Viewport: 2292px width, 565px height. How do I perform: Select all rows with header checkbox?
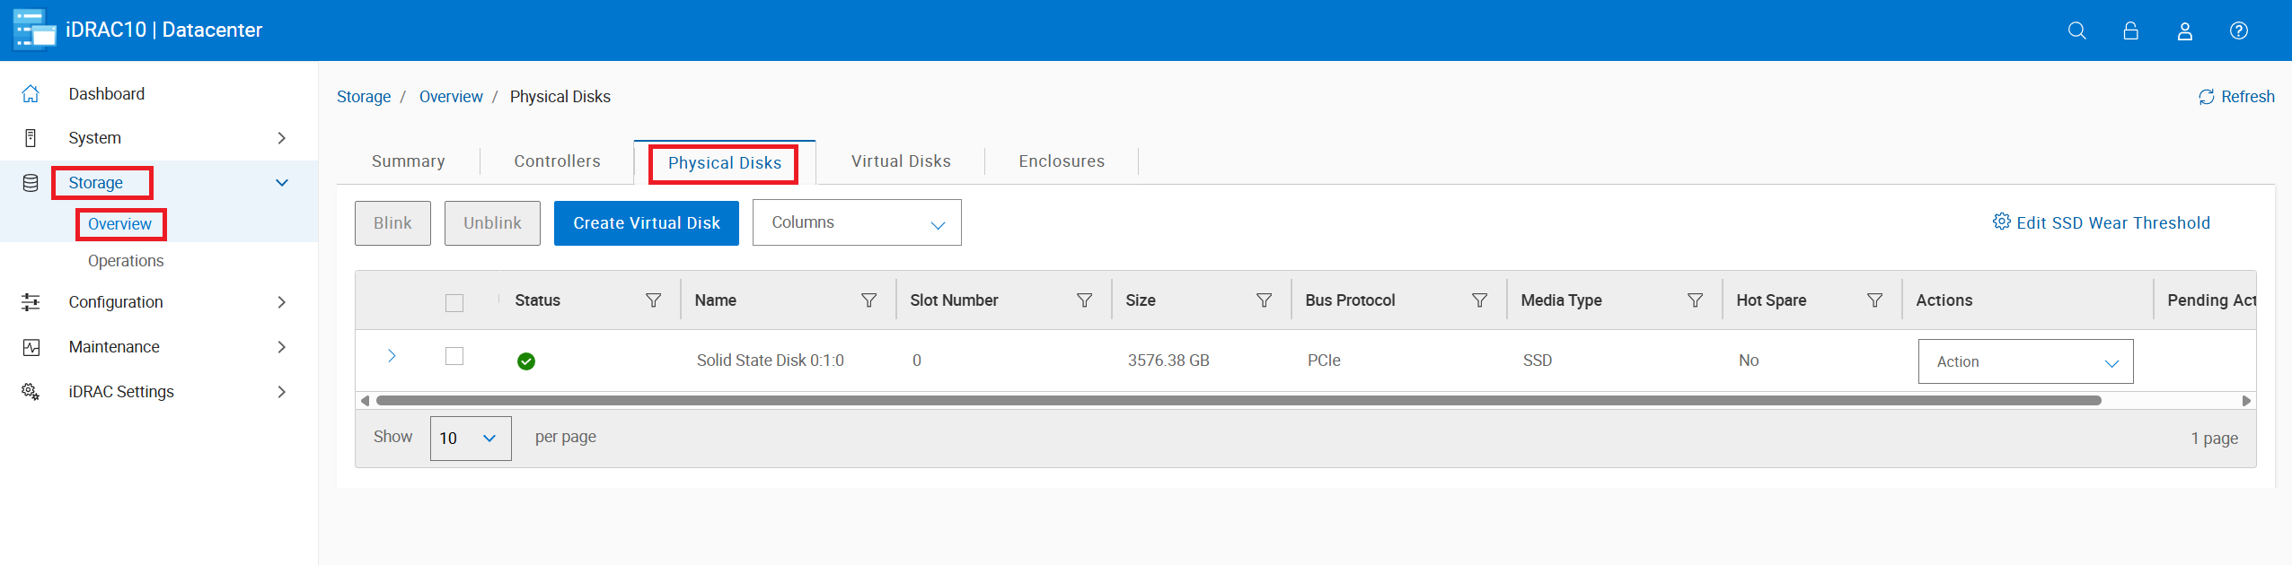click(454, 303)
